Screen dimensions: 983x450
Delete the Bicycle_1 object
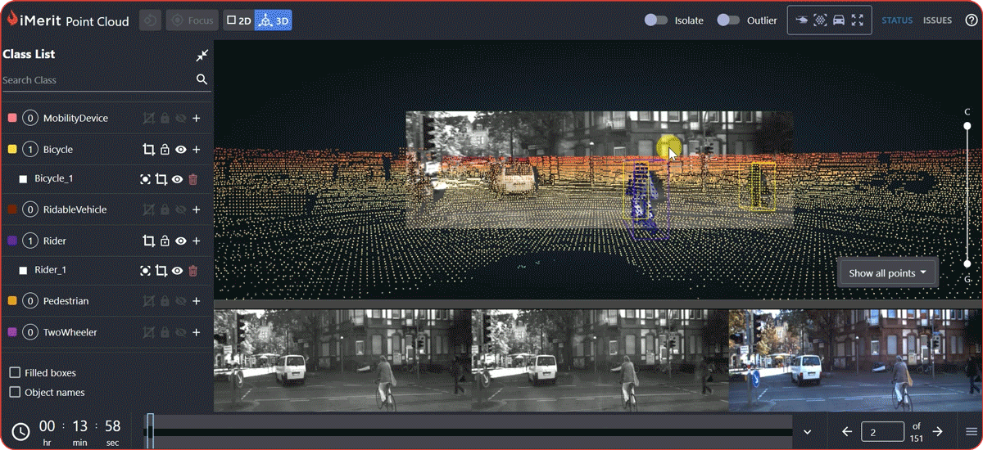click(x=193, y=179)
